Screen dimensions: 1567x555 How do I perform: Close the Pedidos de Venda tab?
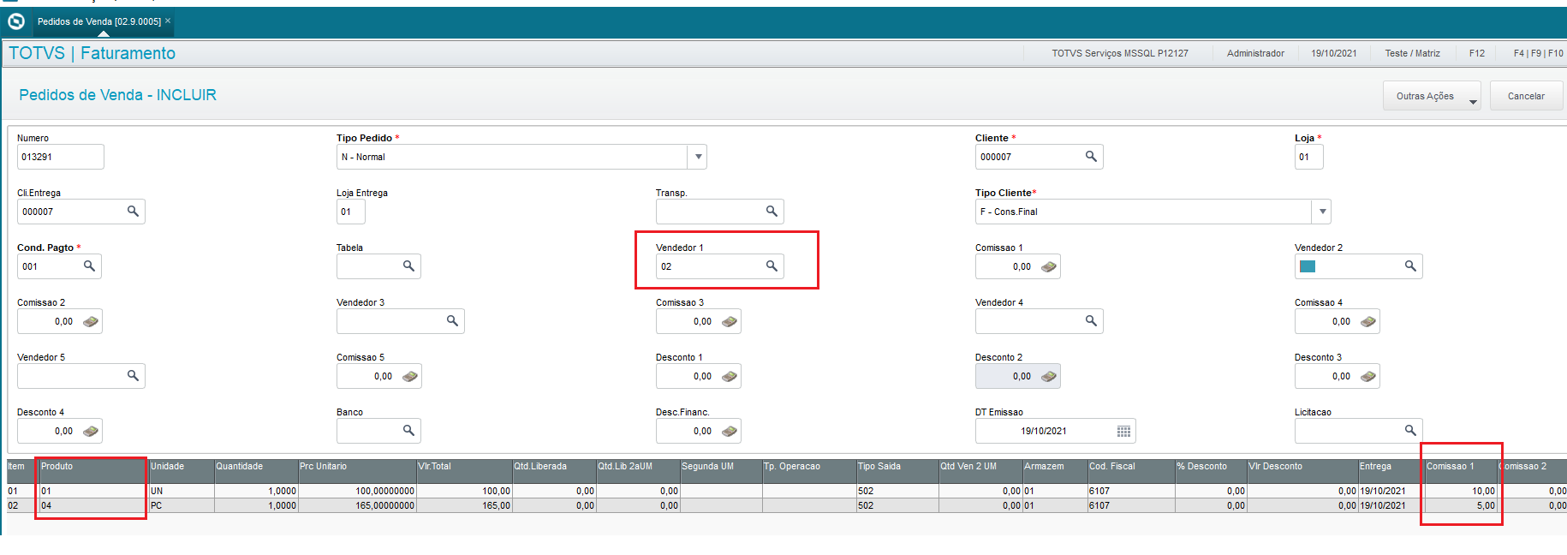[168, 21]
